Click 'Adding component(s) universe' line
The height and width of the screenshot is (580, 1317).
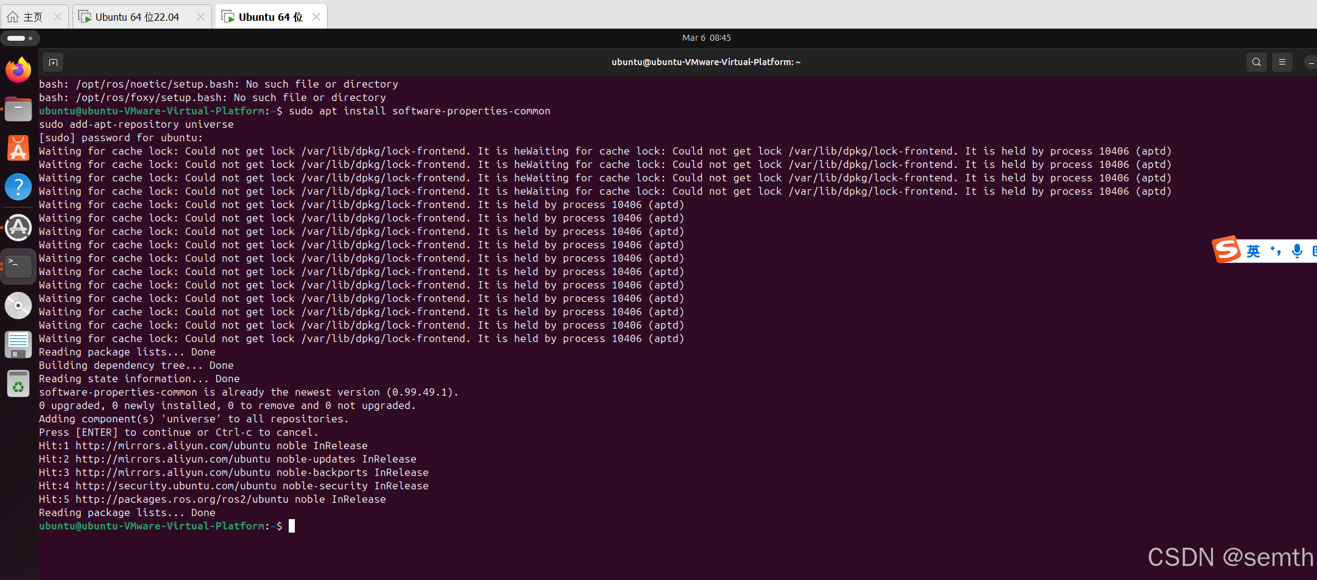pyautogui.click(x=194, y=419)
